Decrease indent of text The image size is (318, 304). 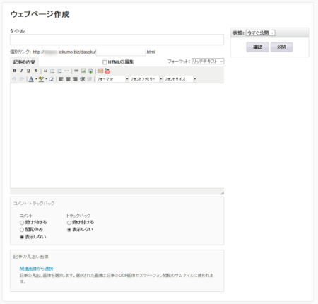click(x=90, y=79)
